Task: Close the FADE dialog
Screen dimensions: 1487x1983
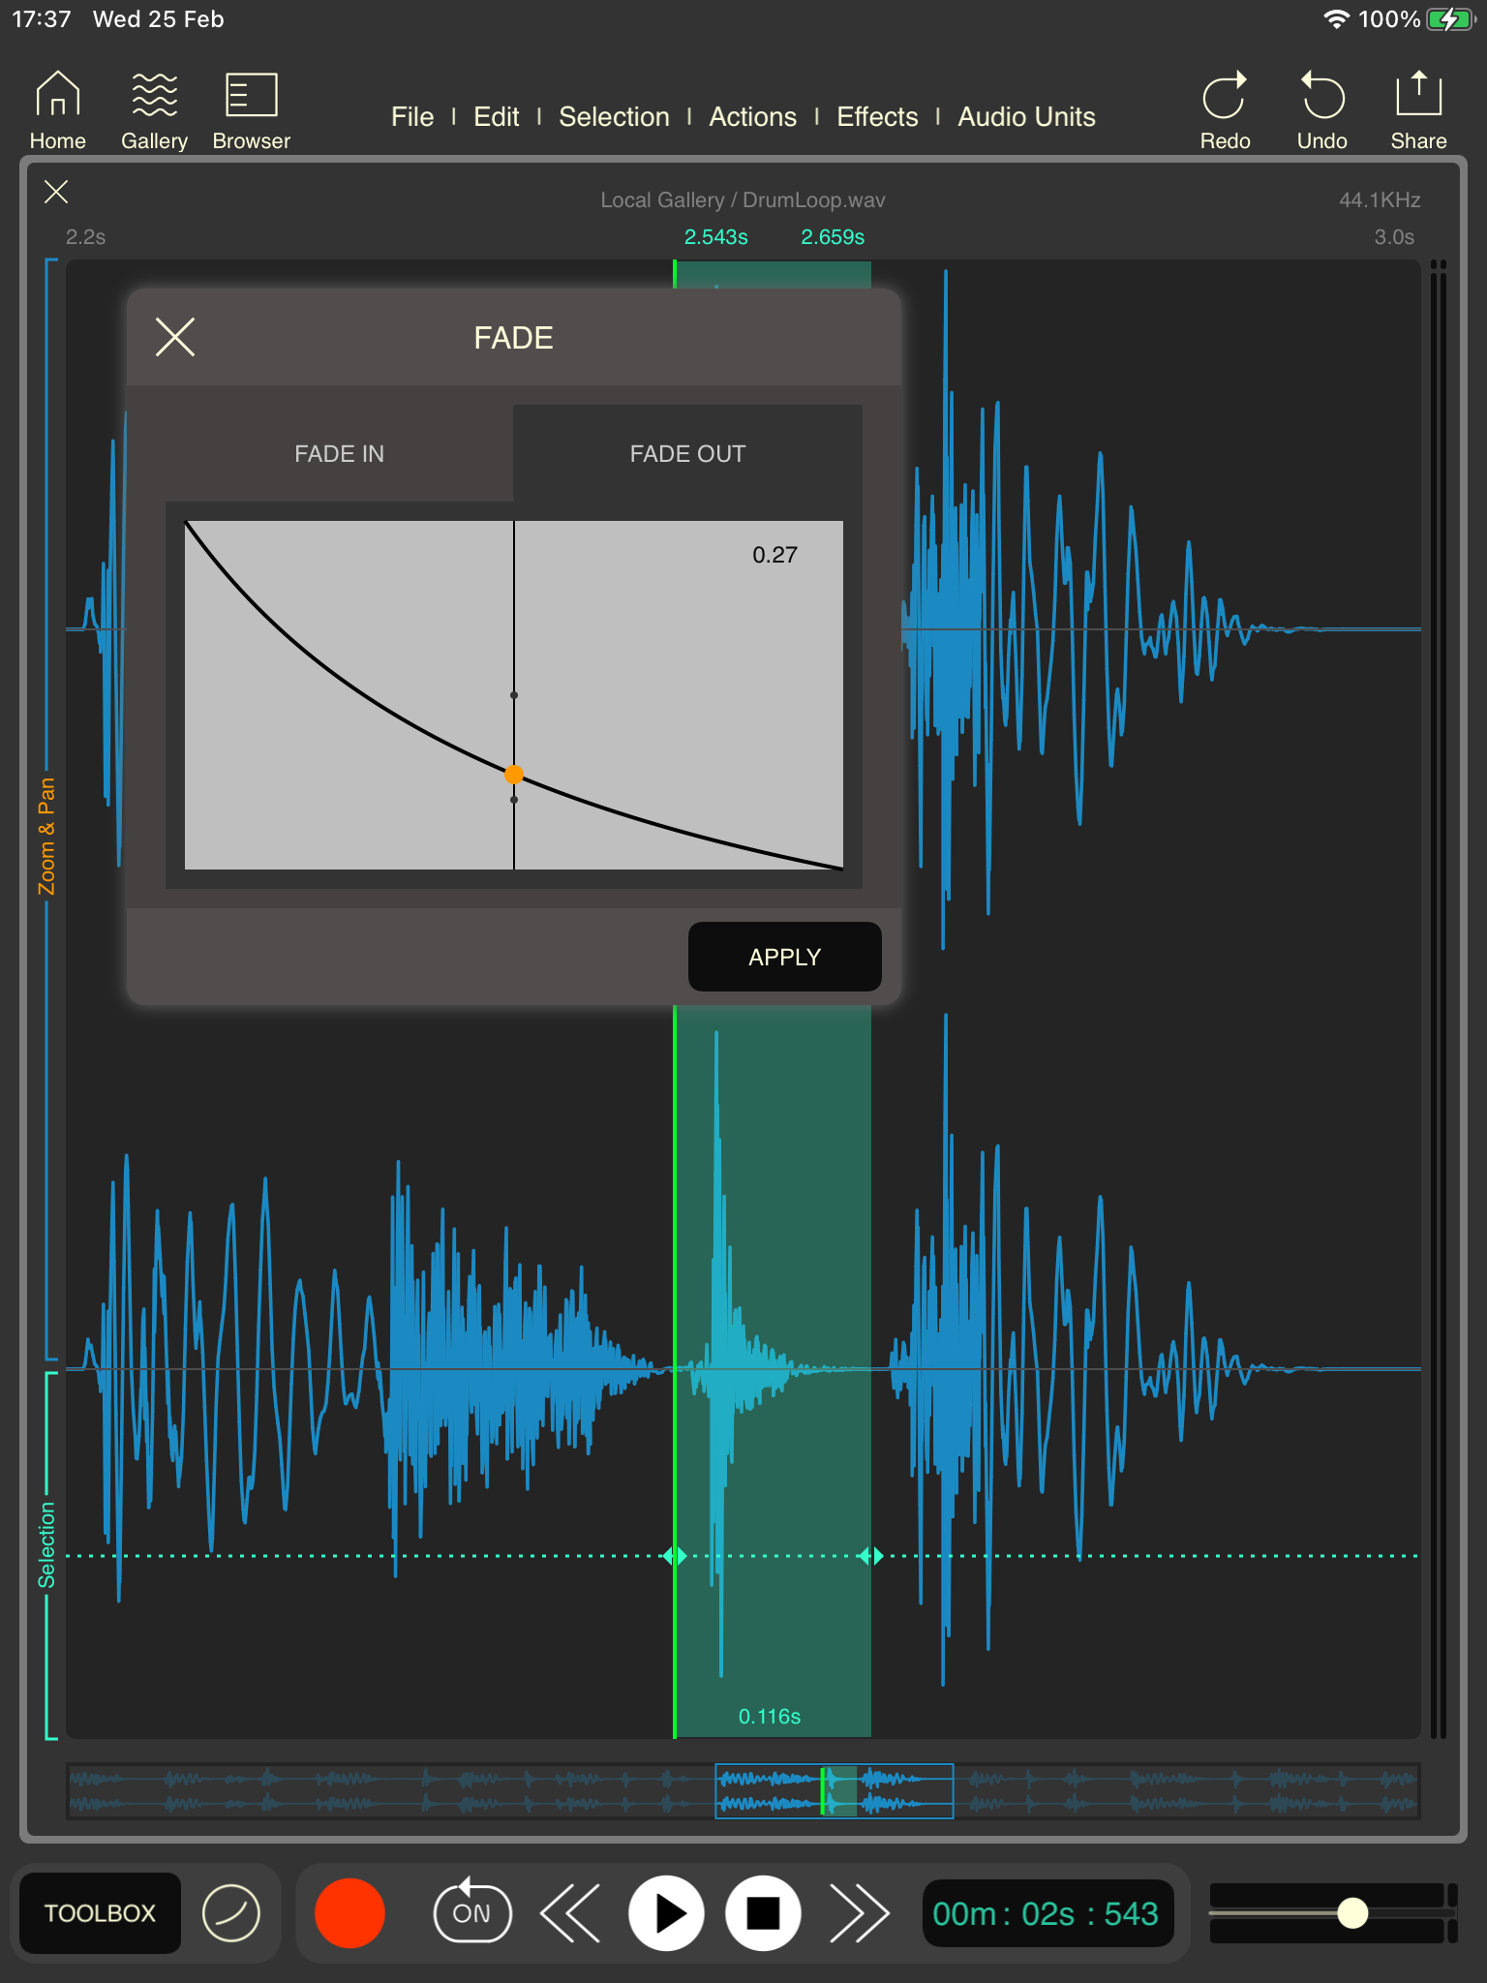Action: tap(175, 337)
